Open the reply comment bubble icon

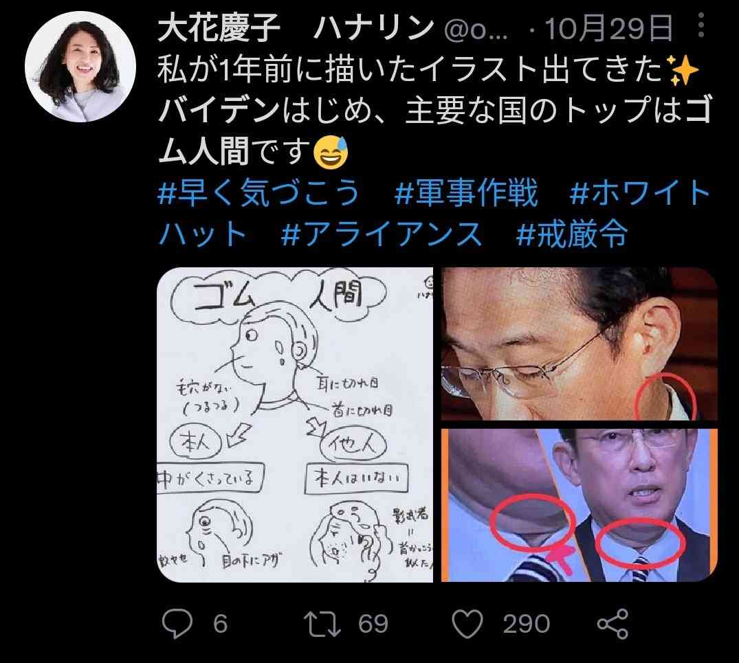coord(177,623)
